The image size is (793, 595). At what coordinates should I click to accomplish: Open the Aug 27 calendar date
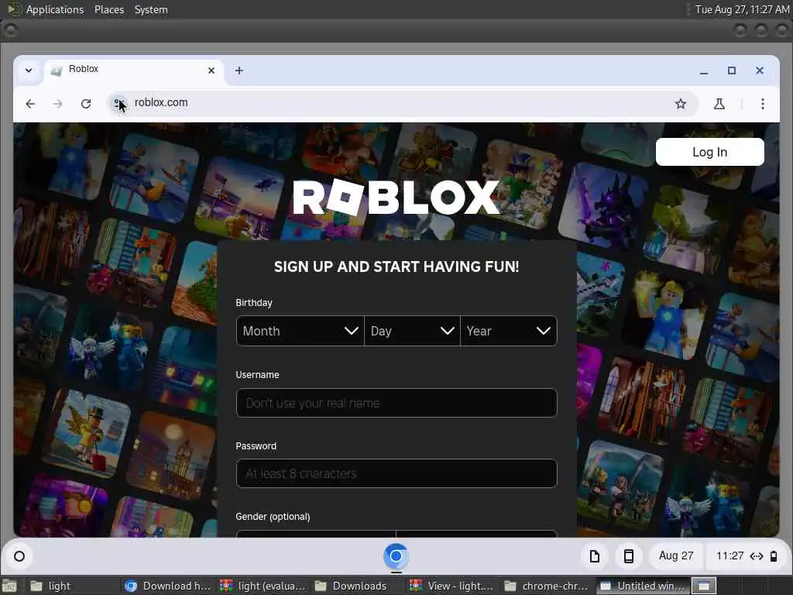(x=675, y=555)
